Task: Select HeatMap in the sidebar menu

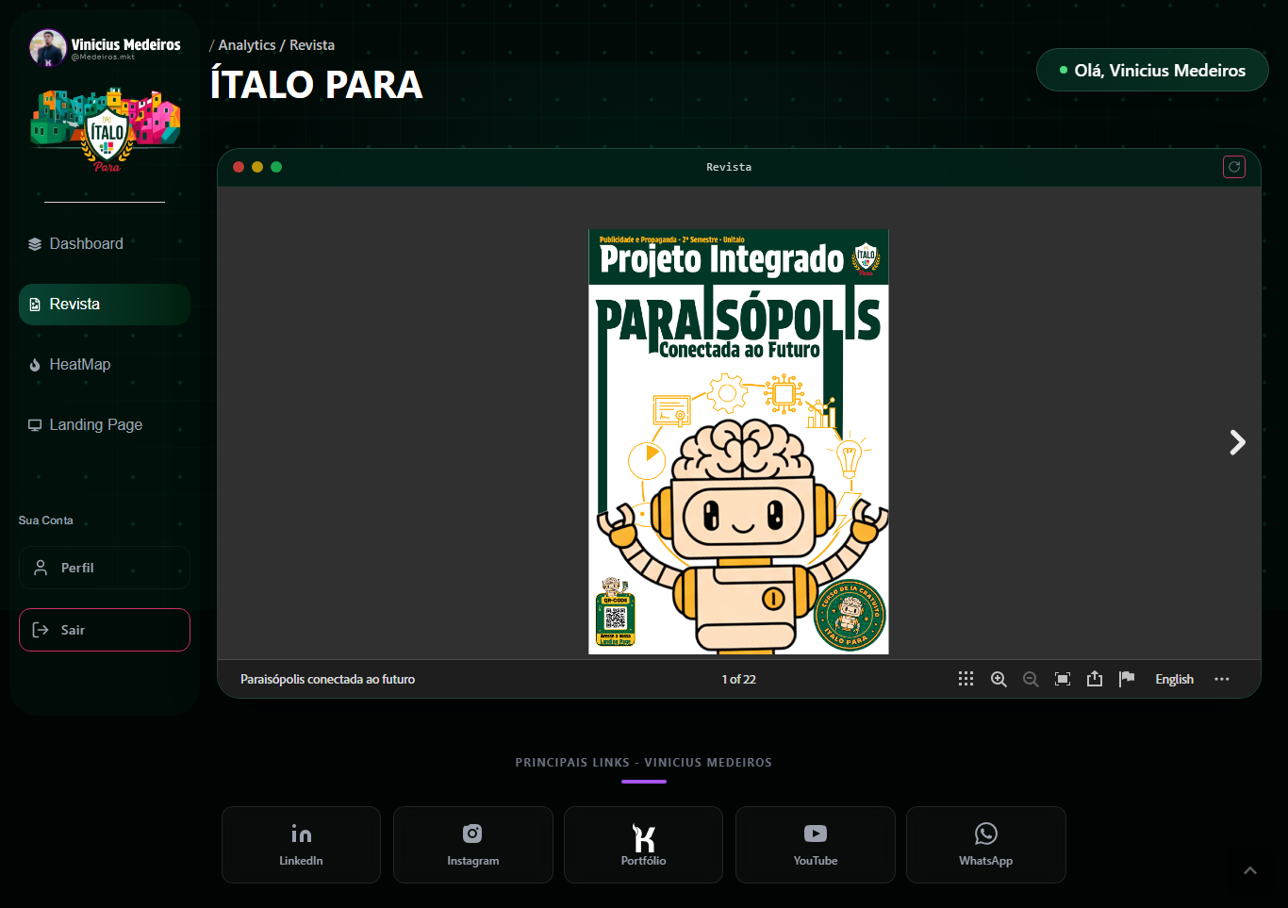Action: click(x=79, y=364)
